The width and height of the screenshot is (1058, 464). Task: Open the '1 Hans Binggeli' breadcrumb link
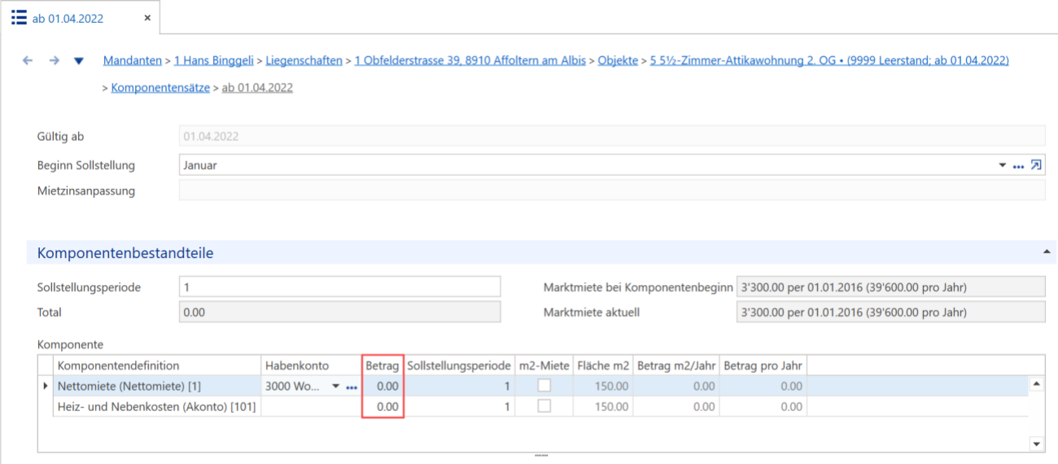click(214, 61)
